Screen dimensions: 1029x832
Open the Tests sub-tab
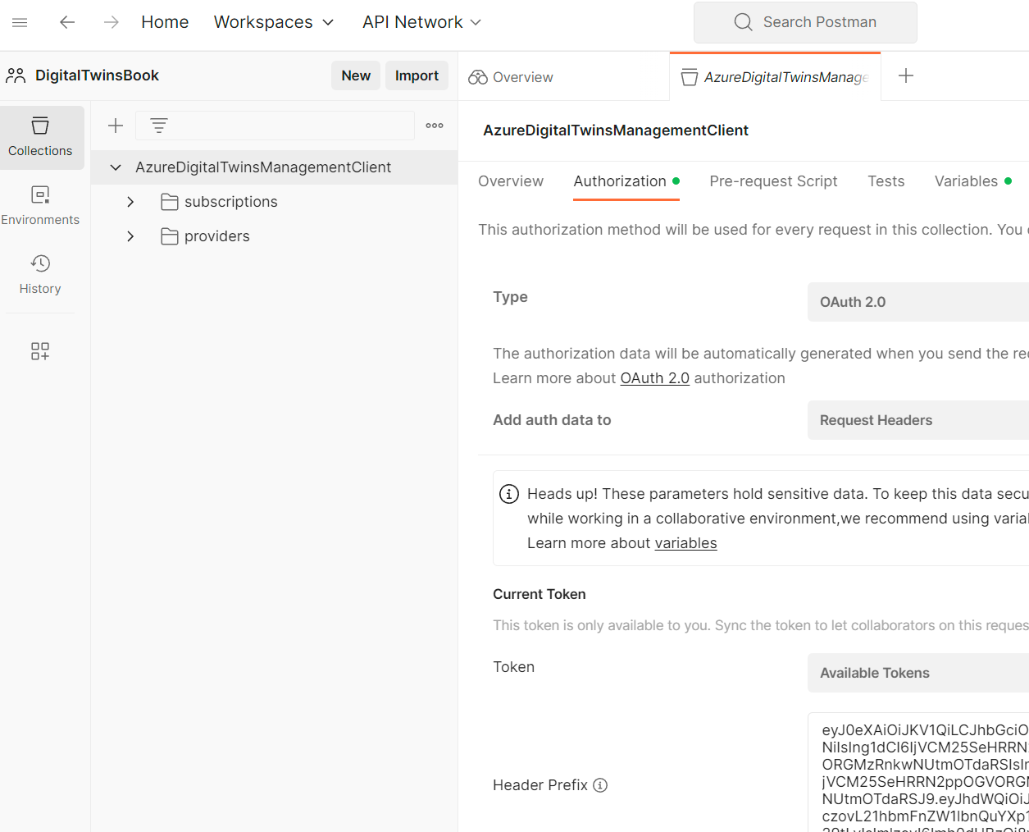click(886, 181)
